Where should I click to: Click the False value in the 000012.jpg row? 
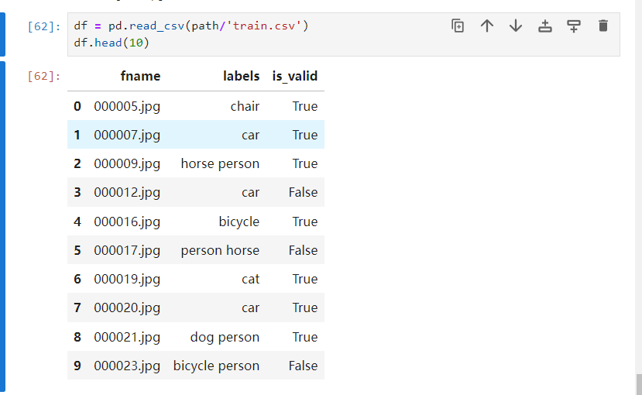(303, 192)
